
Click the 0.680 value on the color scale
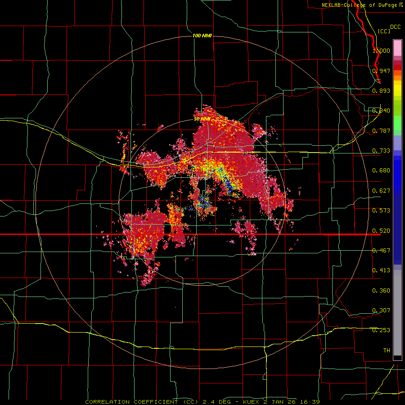coord(381,171)
